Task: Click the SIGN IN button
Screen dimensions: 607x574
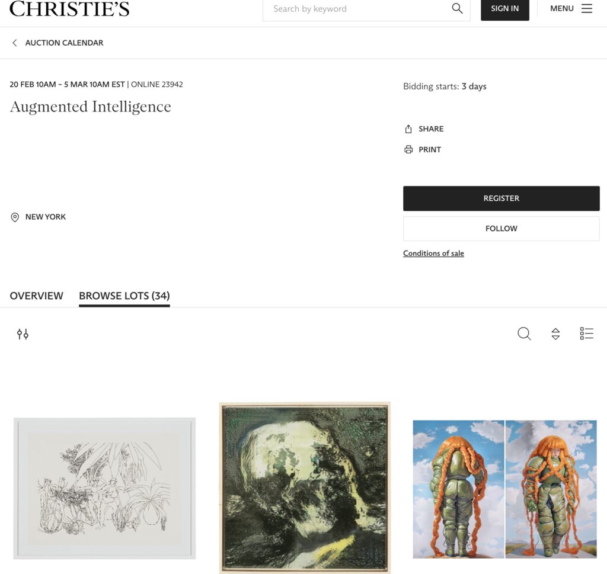Action: (505, 9)
